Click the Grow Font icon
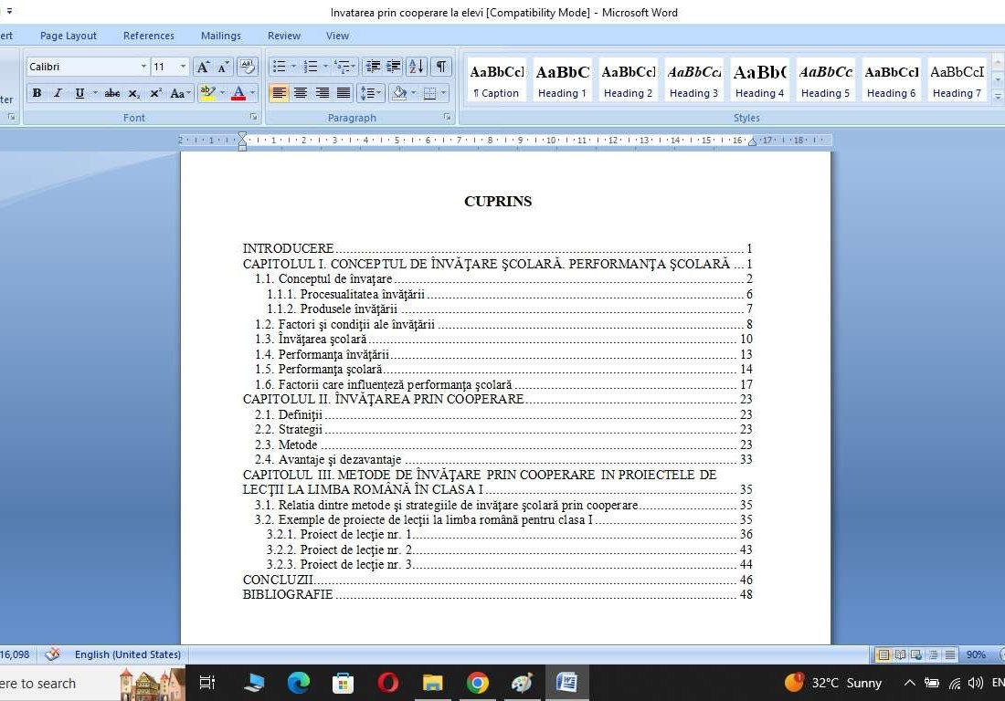1005x701 pixels. 203,67
